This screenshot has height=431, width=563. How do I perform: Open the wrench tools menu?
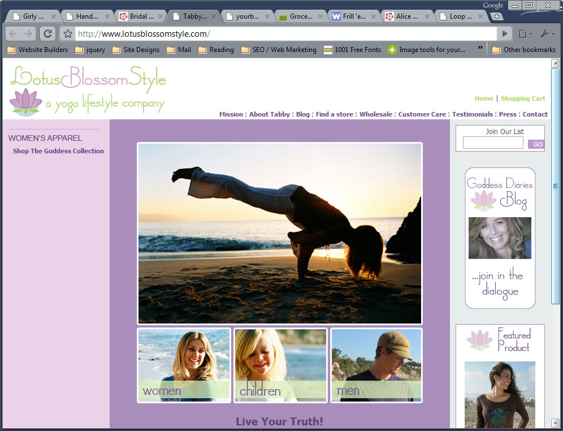click(547, 34)
